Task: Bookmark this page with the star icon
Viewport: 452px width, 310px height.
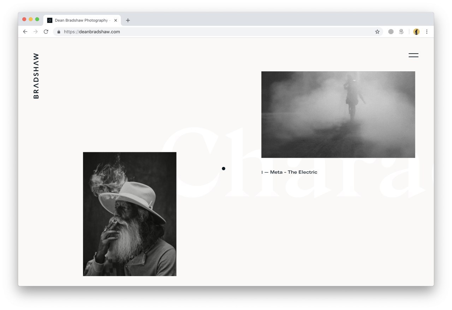Action: tap(377, 32)
